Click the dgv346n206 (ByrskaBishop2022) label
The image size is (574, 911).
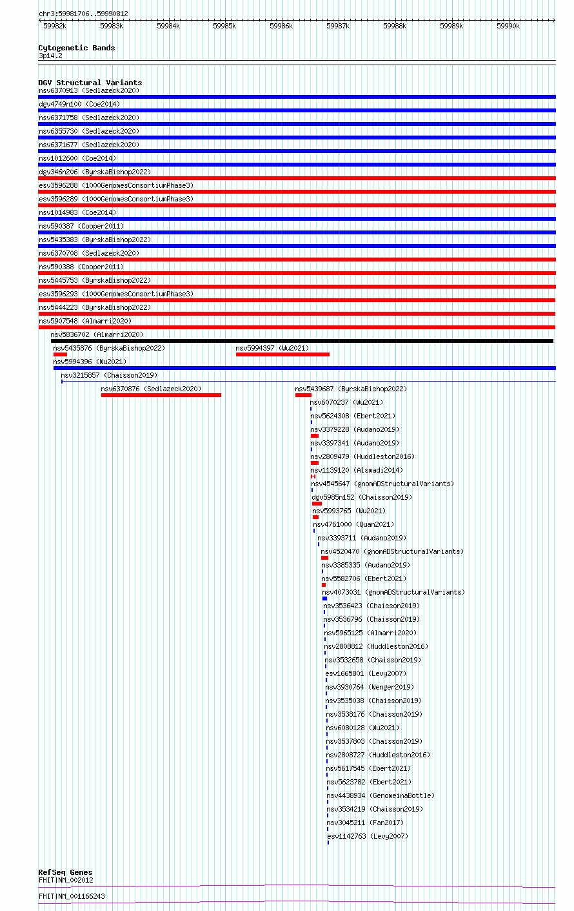[x=95, y=172]
